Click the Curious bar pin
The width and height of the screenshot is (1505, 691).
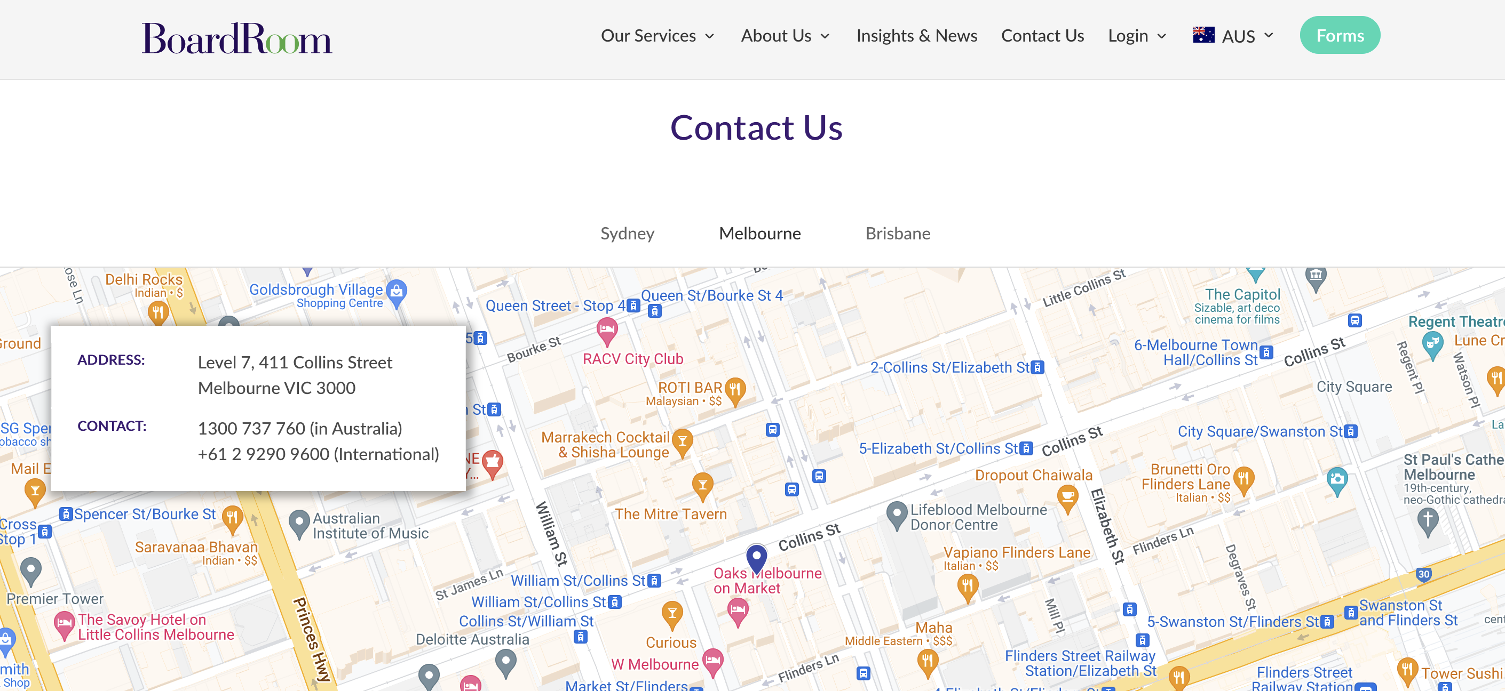pyautogui.click(x=672, y=616)
